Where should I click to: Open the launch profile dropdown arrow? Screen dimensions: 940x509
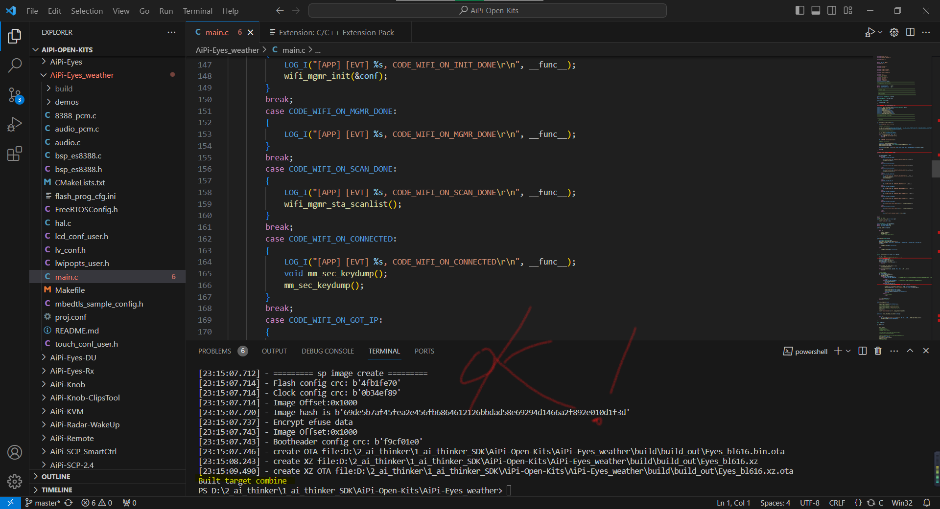point(848,351)
